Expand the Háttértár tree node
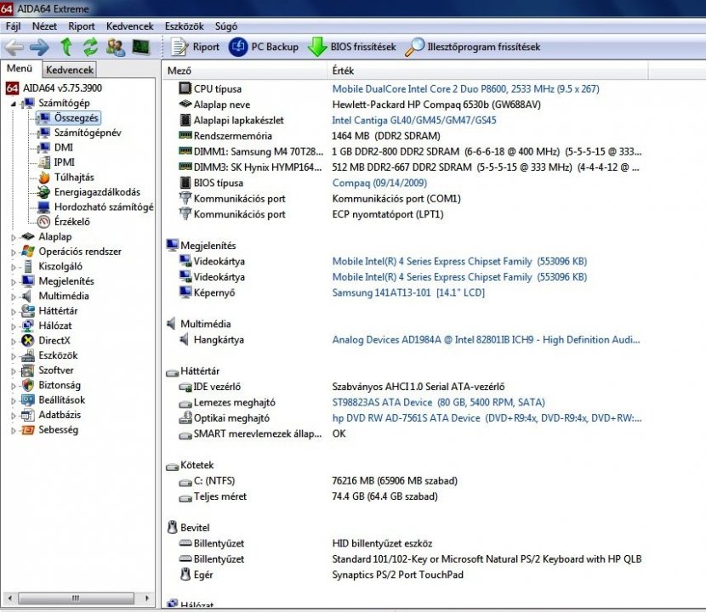The image size is (706, 612). [x=14, y=311]
